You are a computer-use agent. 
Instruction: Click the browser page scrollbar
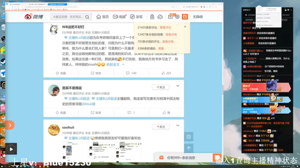(x=222, y=90)
